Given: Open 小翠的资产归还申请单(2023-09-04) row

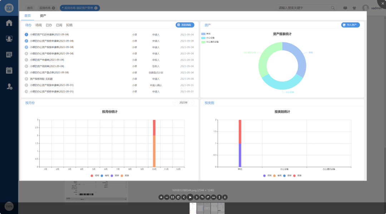Looking at the screenshot, I should (109, 35).
